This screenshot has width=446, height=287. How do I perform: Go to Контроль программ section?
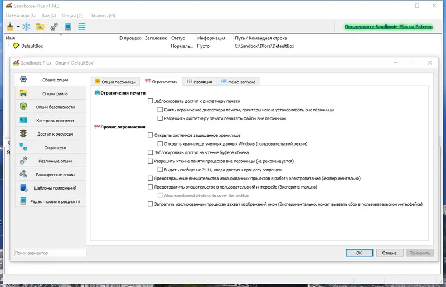(51, 121)
